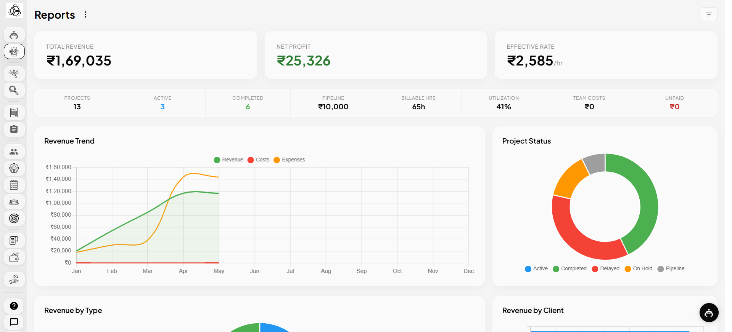
Task: Open the help question mark icon
Action: tap(14, 306)
